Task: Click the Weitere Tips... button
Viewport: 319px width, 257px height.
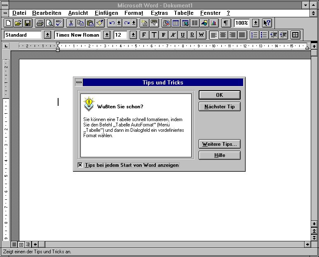Action: 220,144
